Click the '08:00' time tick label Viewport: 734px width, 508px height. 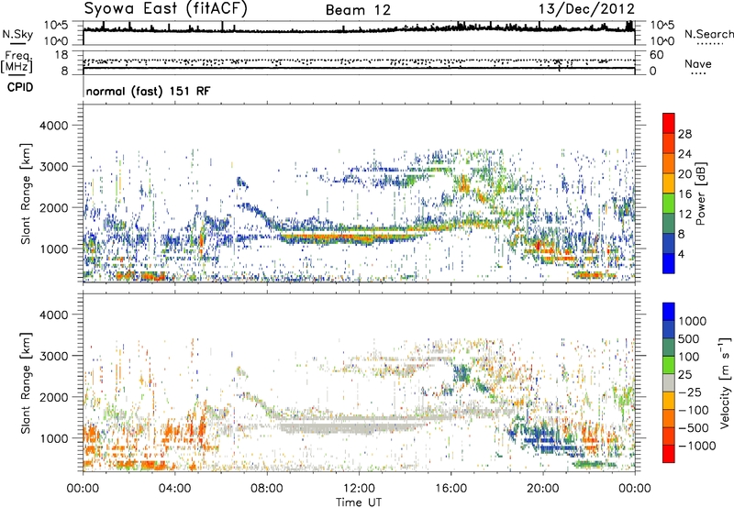click(x=267, y=489)
